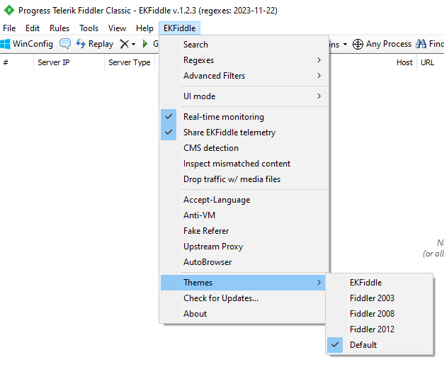Sort by Server IP column header
The height and width of the screenshot is (367, 444).
coord(69,62)
